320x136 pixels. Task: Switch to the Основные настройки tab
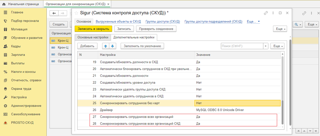pos(92,38)
